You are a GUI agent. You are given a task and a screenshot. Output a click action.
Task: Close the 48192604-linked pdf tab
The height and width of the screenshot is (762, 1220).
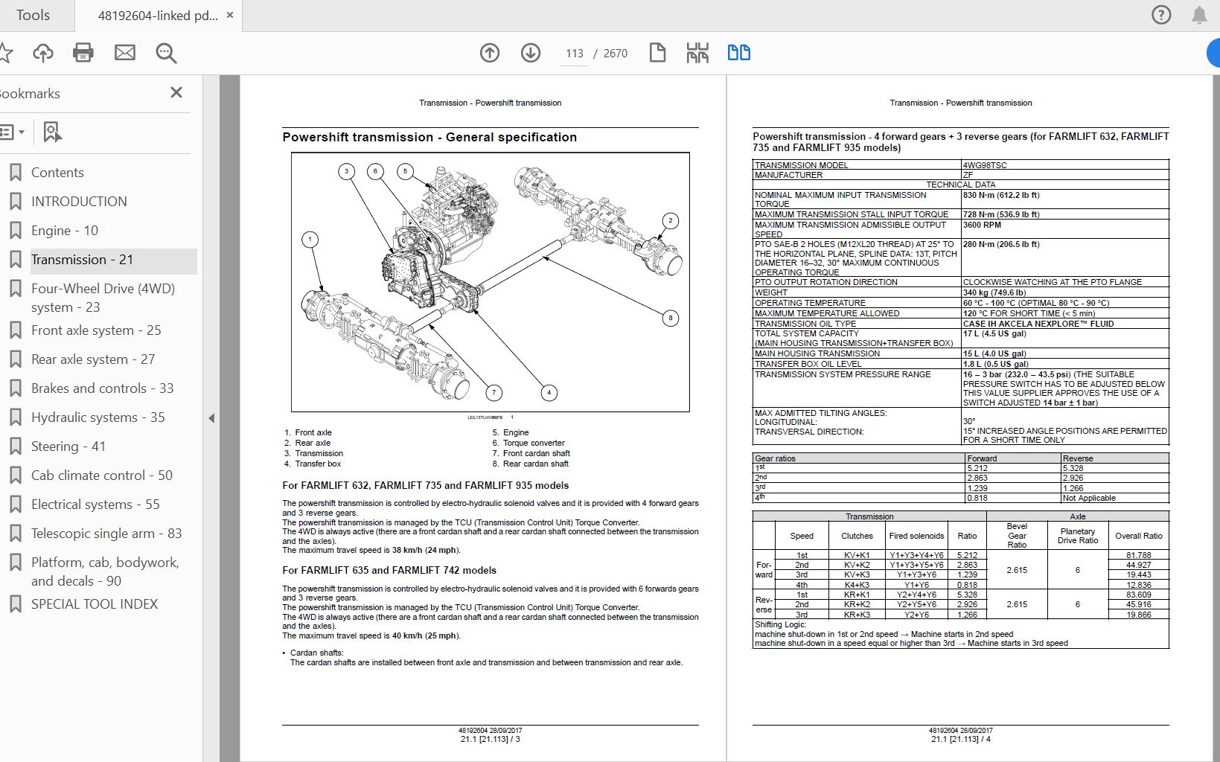(230, 15)
